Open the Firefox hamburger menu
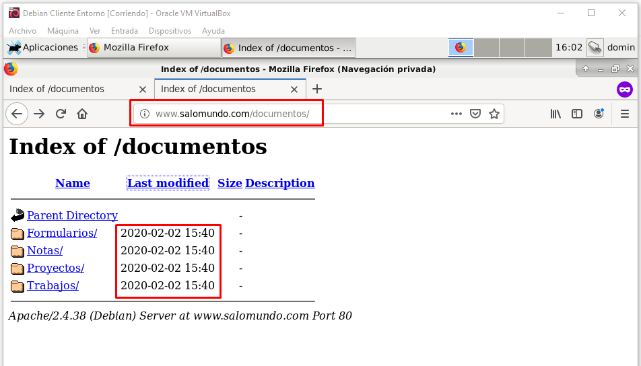641x366 pixels. (x=625, y=114)
